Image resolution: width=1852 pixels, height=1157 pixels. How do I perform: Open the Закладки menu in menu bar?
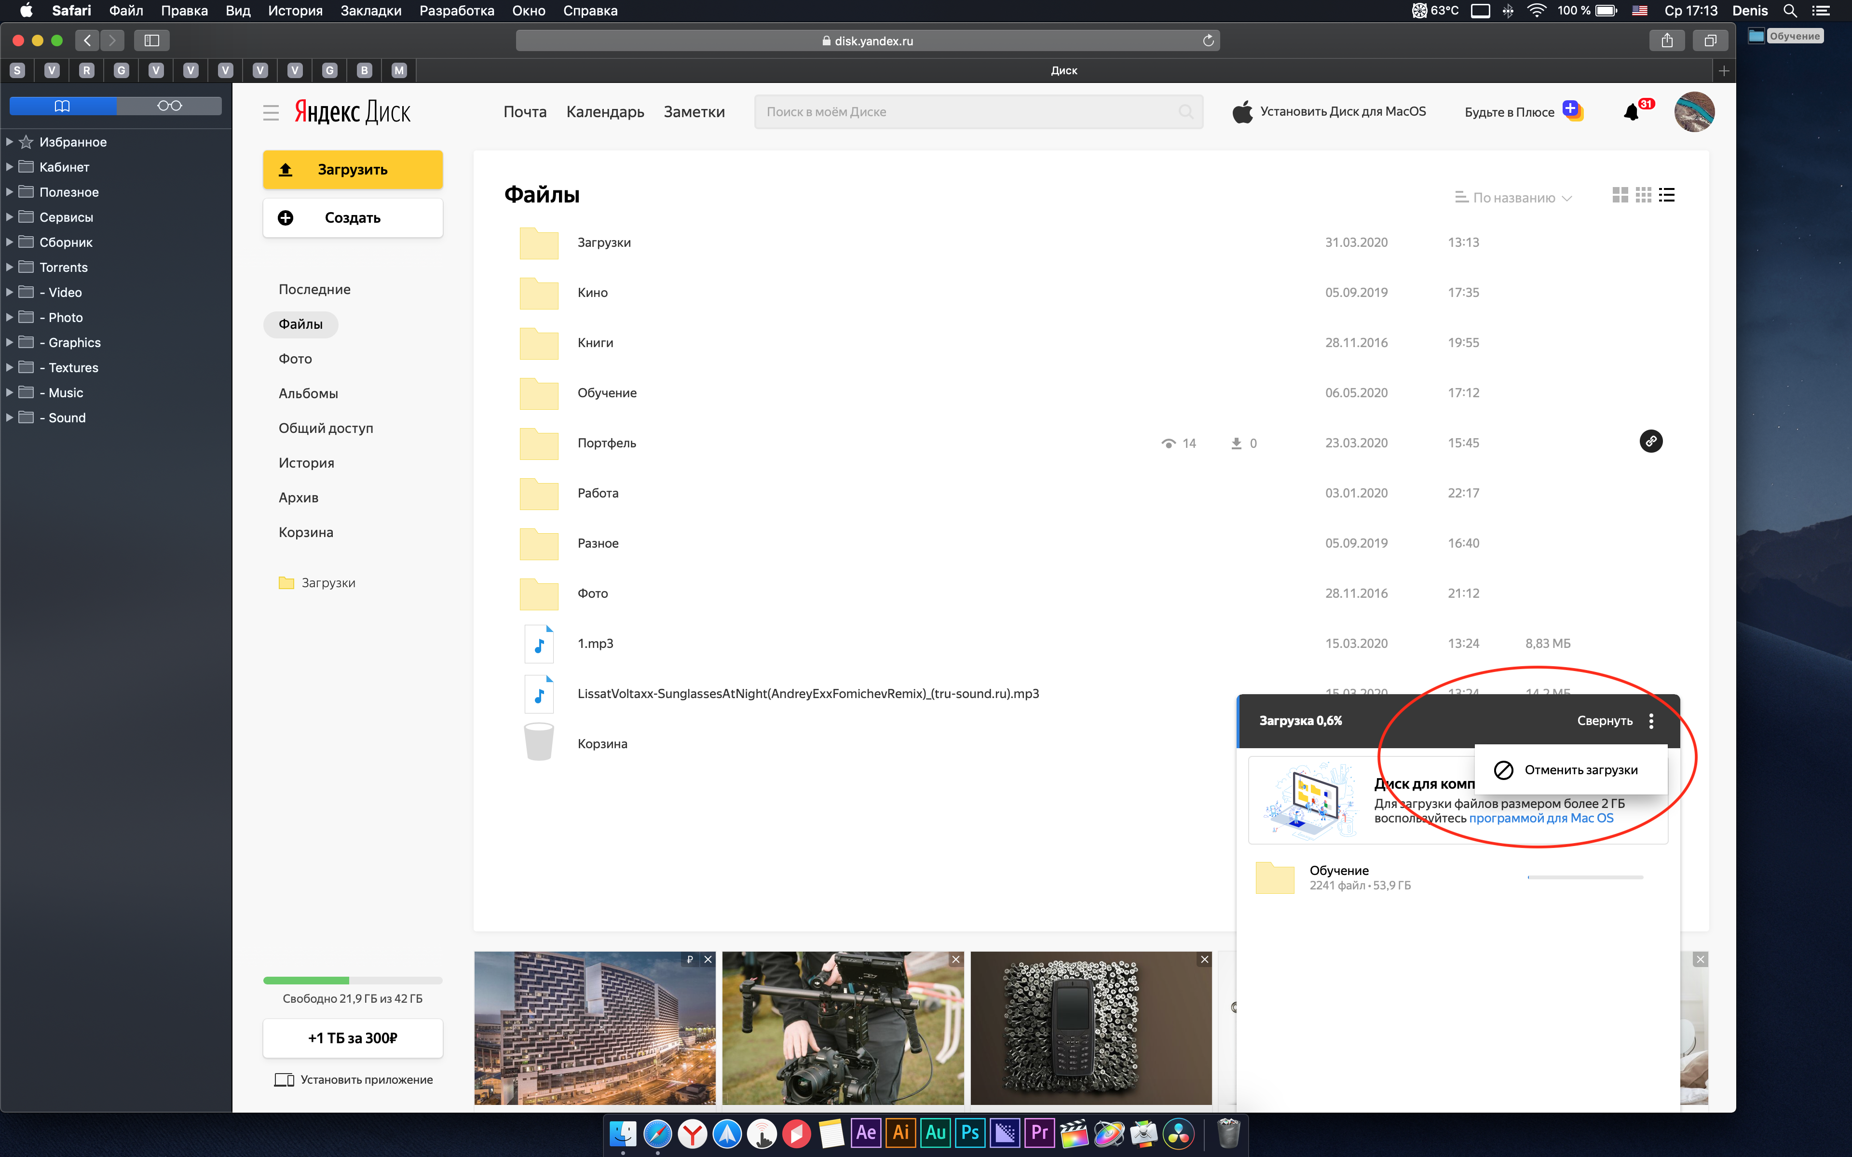[370, 11]
